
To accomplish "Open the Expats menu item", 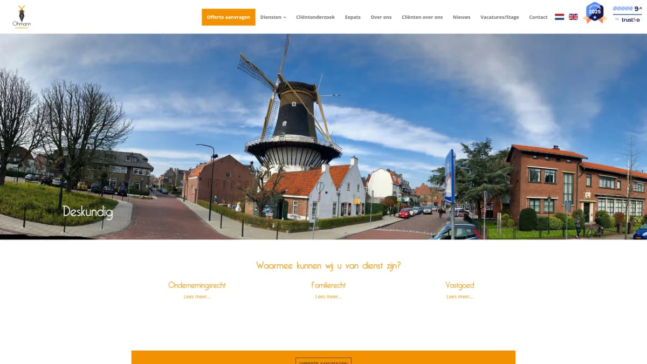I will click(x=352, y=17).
